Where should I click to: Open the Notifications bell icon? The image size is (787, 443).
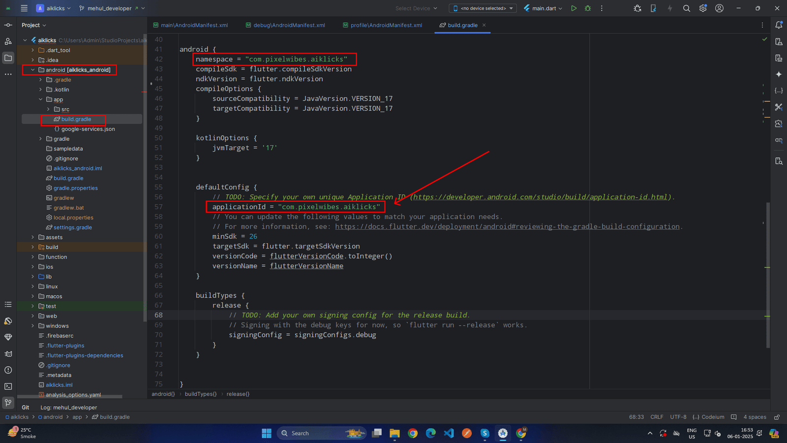[x=779, y=25]
